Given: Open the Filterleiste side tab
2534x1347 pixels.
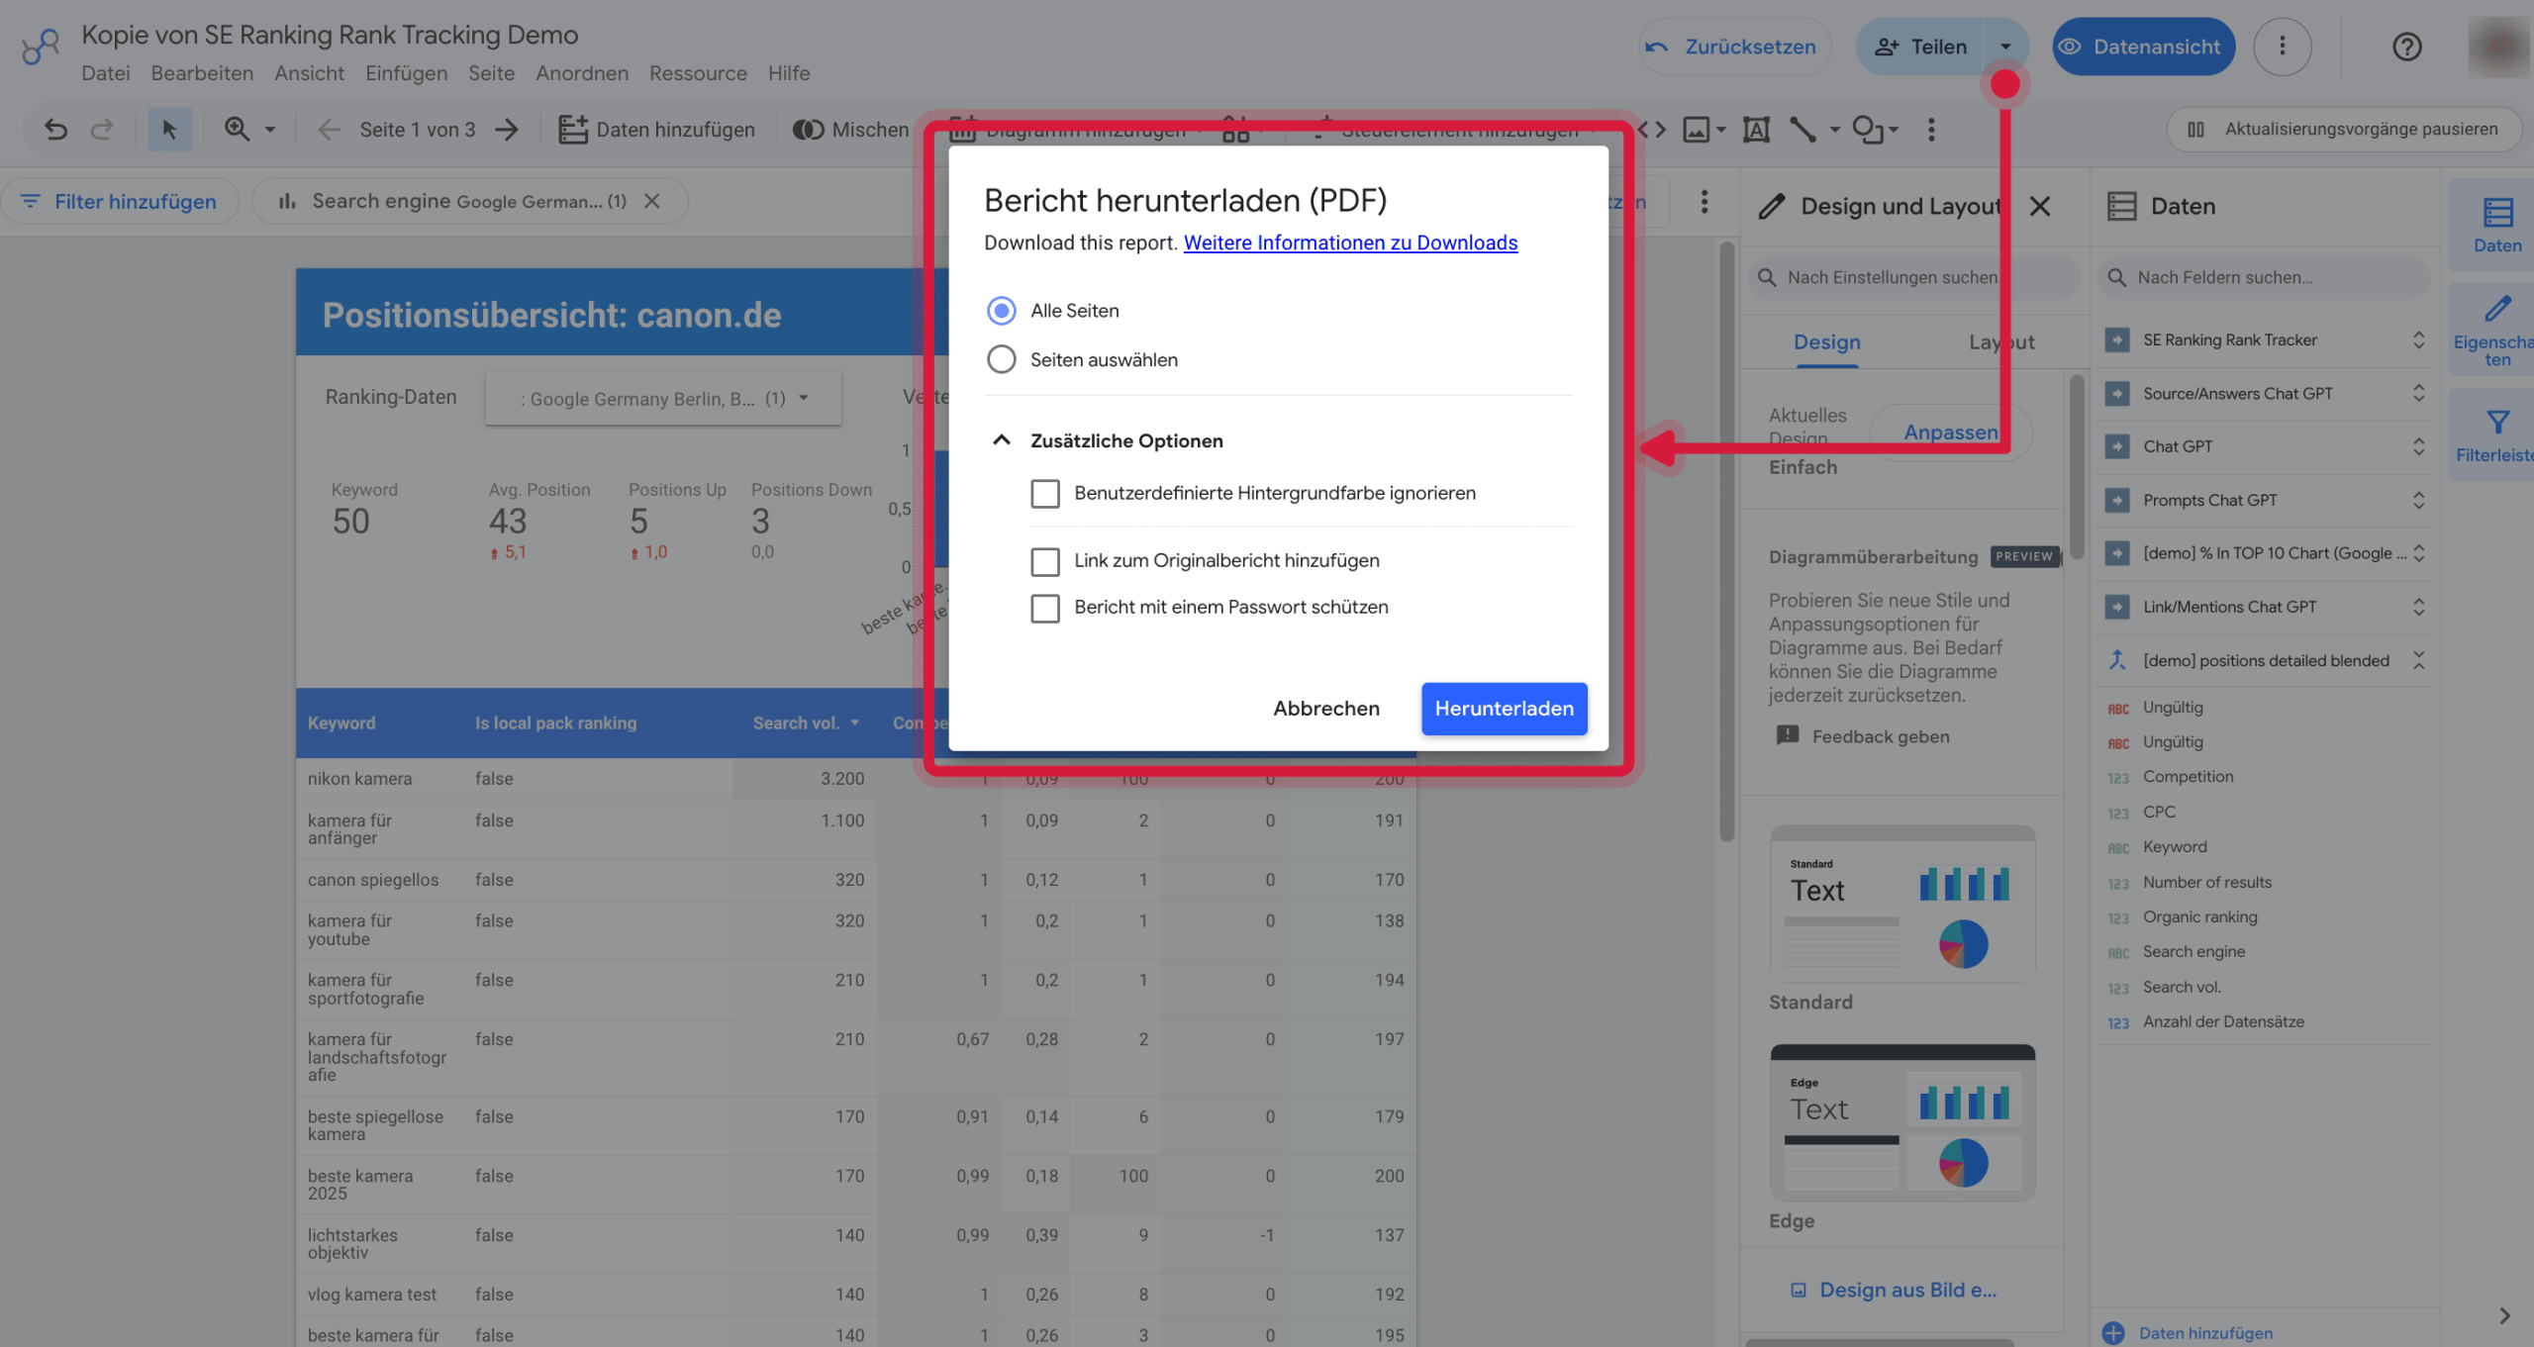Looking at the screenshot, I should point(2495,436).
